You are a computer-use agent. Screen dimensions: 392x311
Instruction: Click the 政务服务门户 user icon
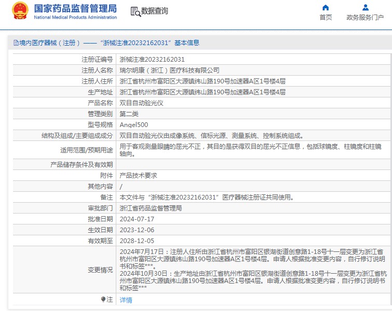pos(365,7)
